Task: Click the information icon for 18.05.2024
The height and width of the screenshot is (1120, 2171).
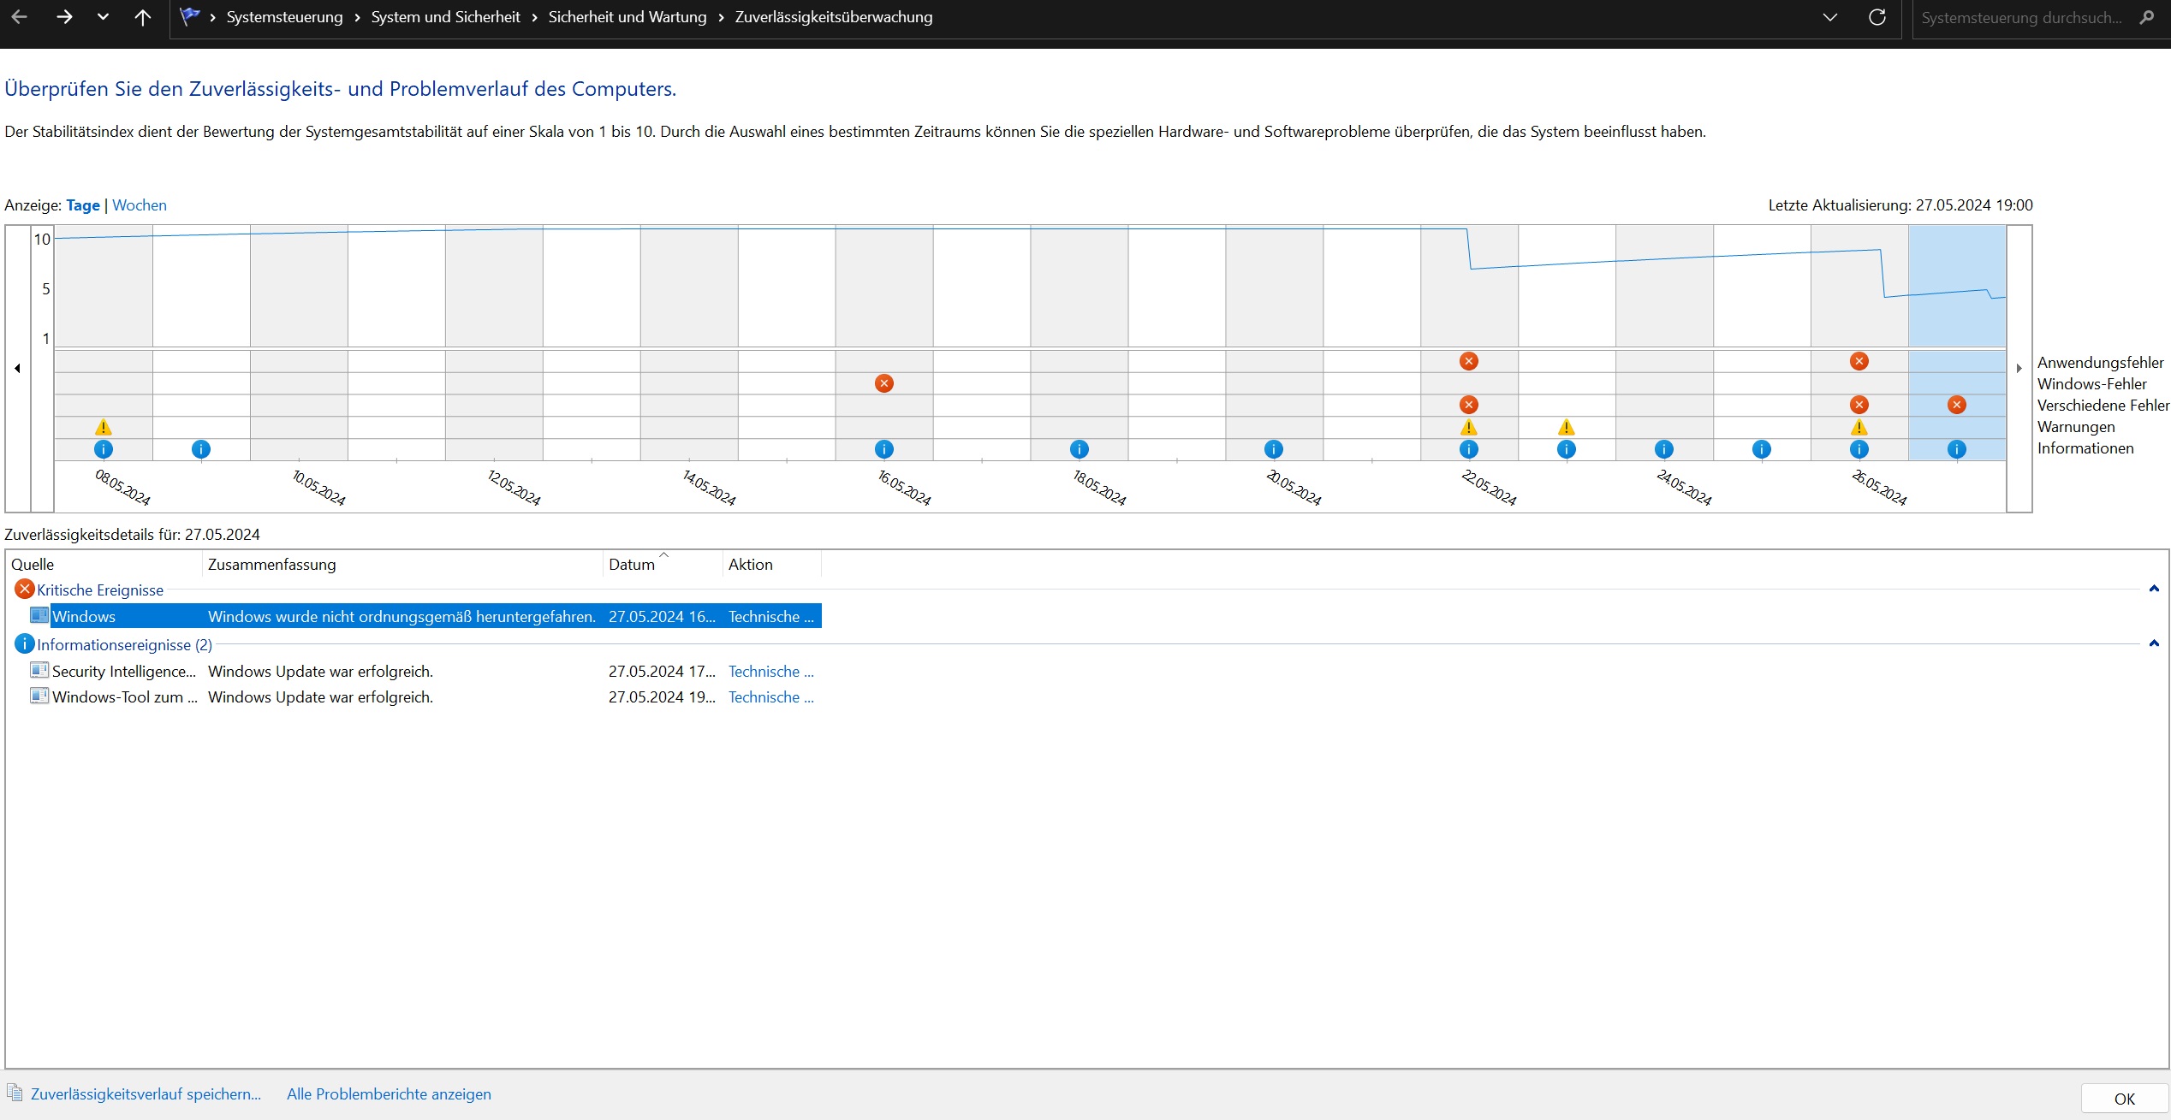Action: (x=1080, y=449)
